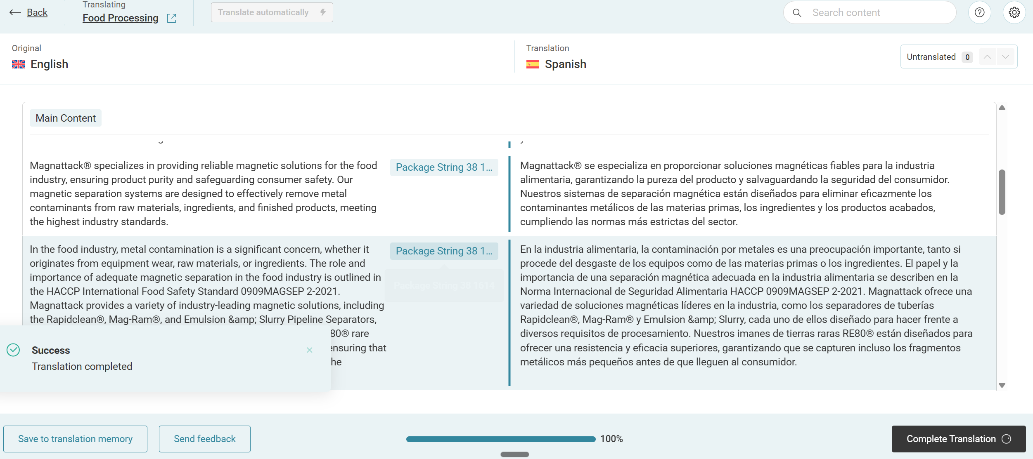Screen dimensions: 1033x459
Task: Click second highlighted Package String 38 tag
Action: [444, 251]
